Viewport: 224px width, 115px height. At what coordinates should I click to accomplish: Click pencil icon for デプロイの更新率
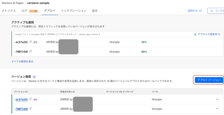(x=195, y=34)
